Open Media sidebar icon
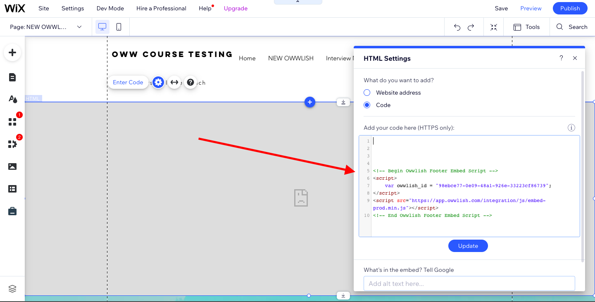 pos(12,166)
